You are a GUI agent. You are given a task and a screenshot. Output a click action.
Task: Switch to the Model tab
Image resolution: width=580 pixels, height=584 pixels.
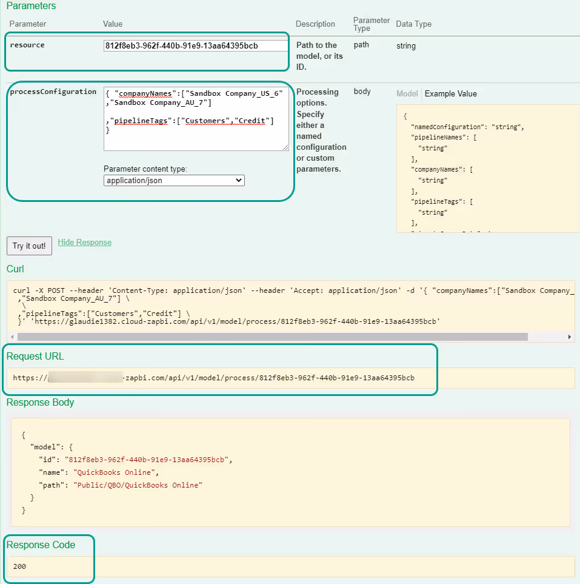(x=407, y=94)
